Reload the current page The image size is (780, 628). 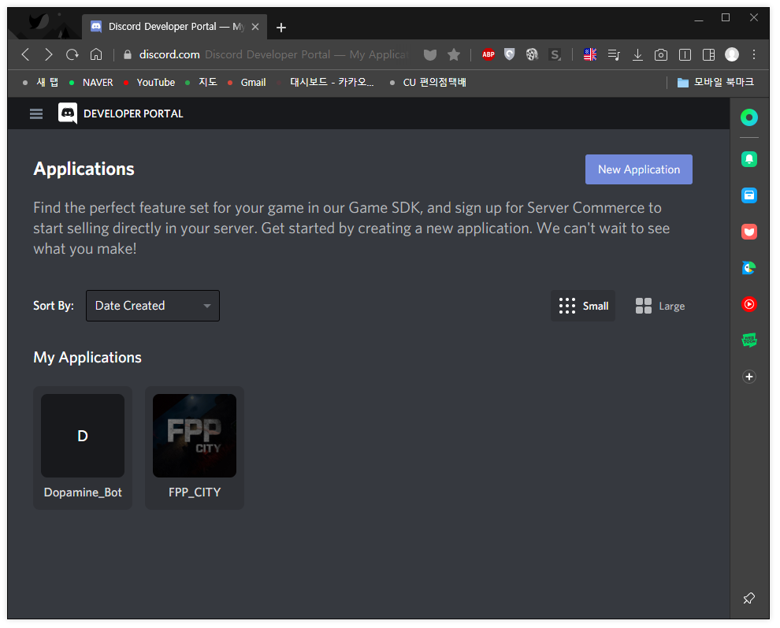coord(72,54)
